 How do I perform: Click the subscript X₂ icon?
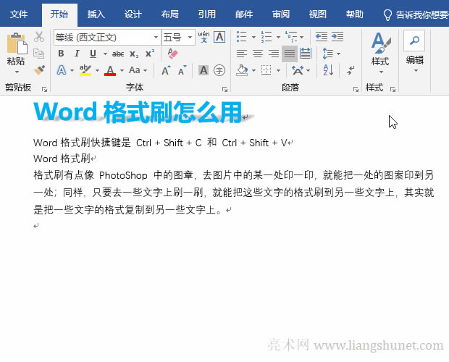coord(135,54)
